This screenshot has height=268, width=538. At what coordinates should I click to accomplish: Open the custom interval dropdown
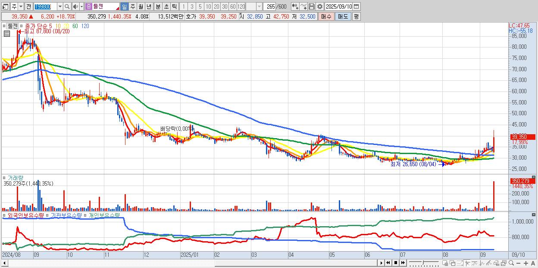pos(259,6)
